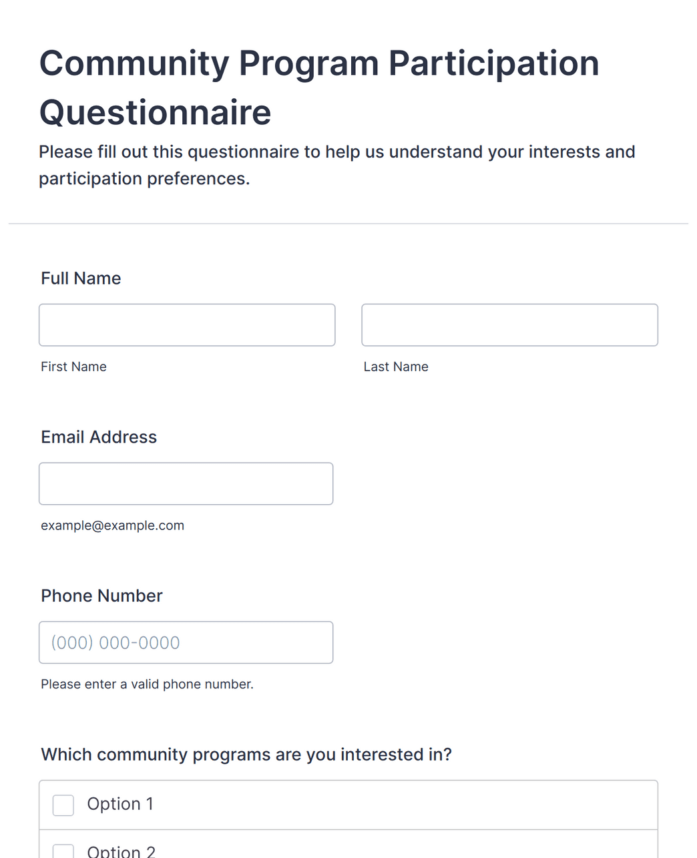Click the "First Name" sublabel
The height and width of the screenshot is (858, 697).
click(73, 367)
